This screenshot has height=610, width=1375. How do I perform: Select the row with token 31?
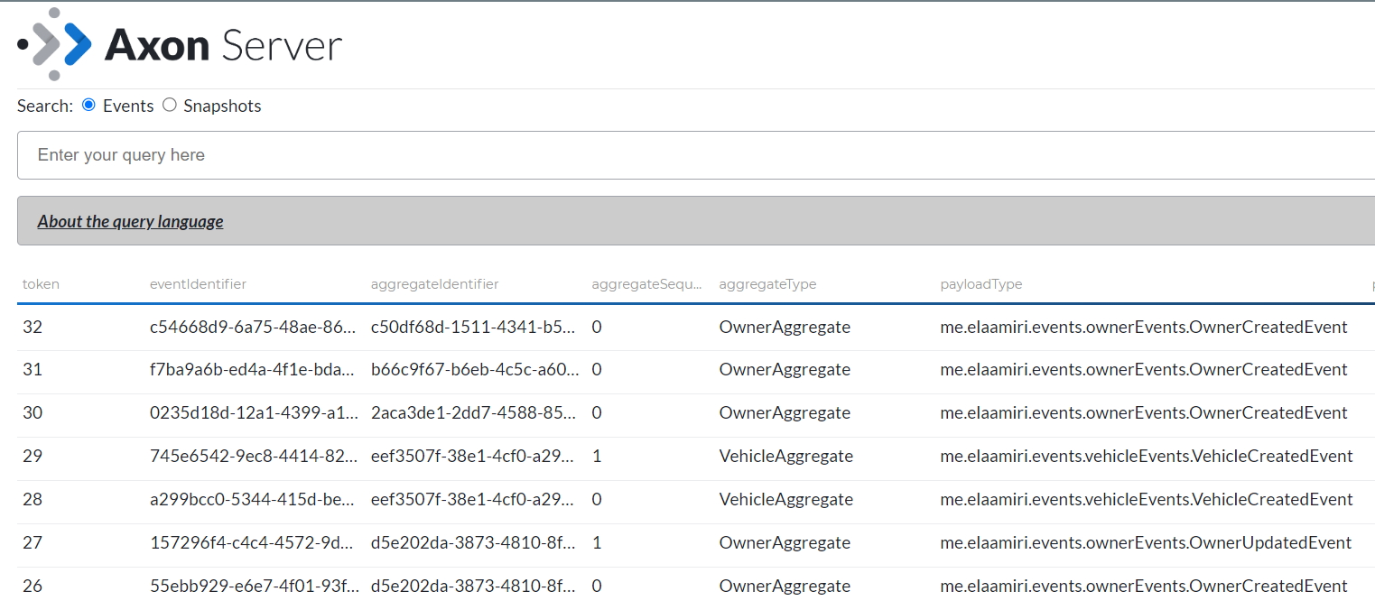pos(696,370)
